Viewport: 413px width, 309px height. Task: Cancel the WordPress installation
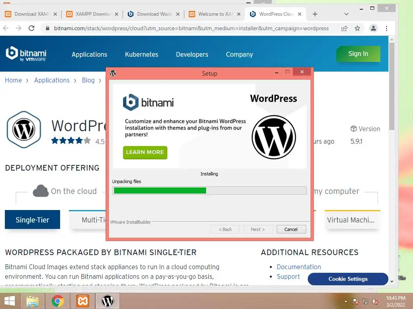[291, 229]
